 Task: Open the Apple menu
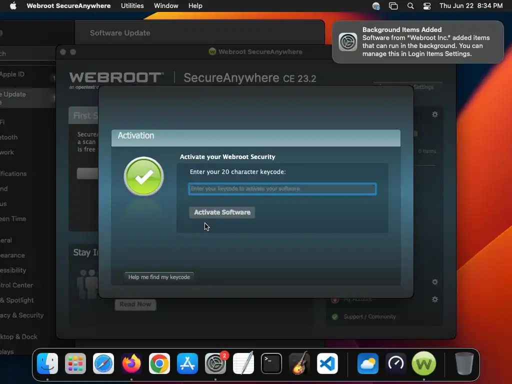pyautogui.click(x=13, y=6)
